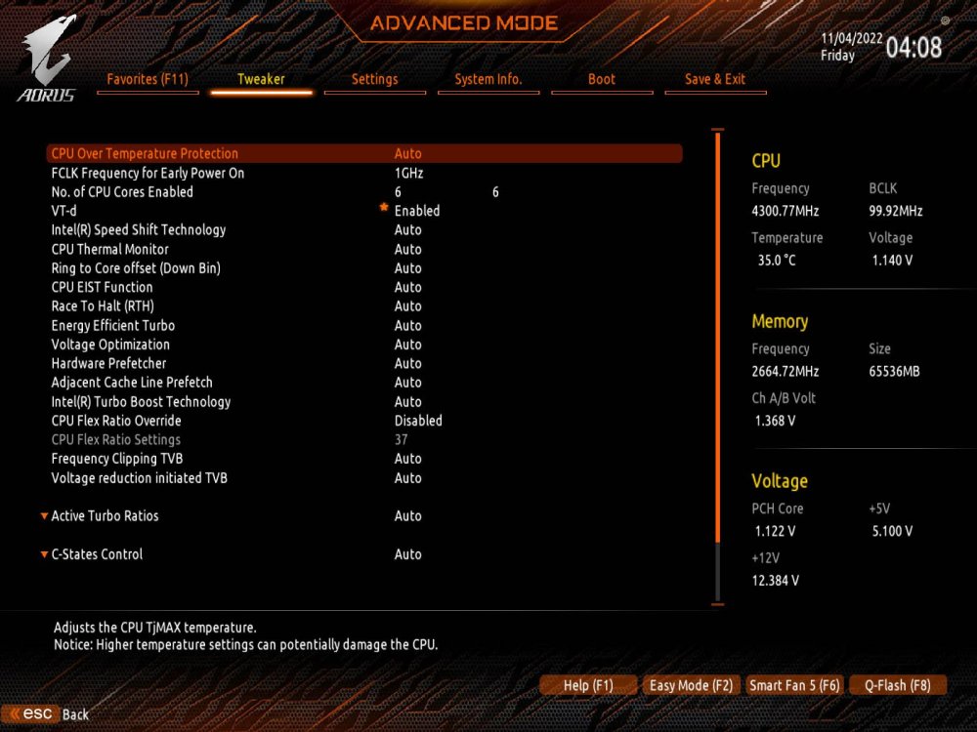Change Intel(R) Speed Shift Technology value
977x732 pixels.
(408, 230)
